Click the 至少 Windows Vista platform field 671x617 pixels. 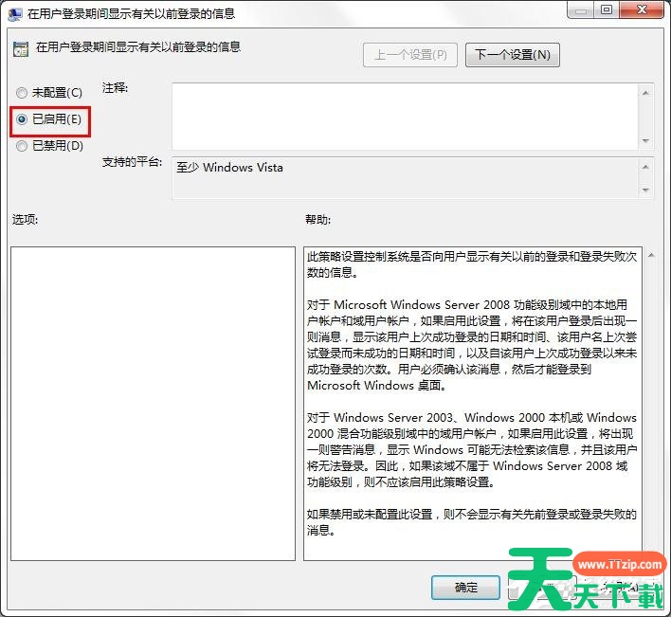[405, 178]
